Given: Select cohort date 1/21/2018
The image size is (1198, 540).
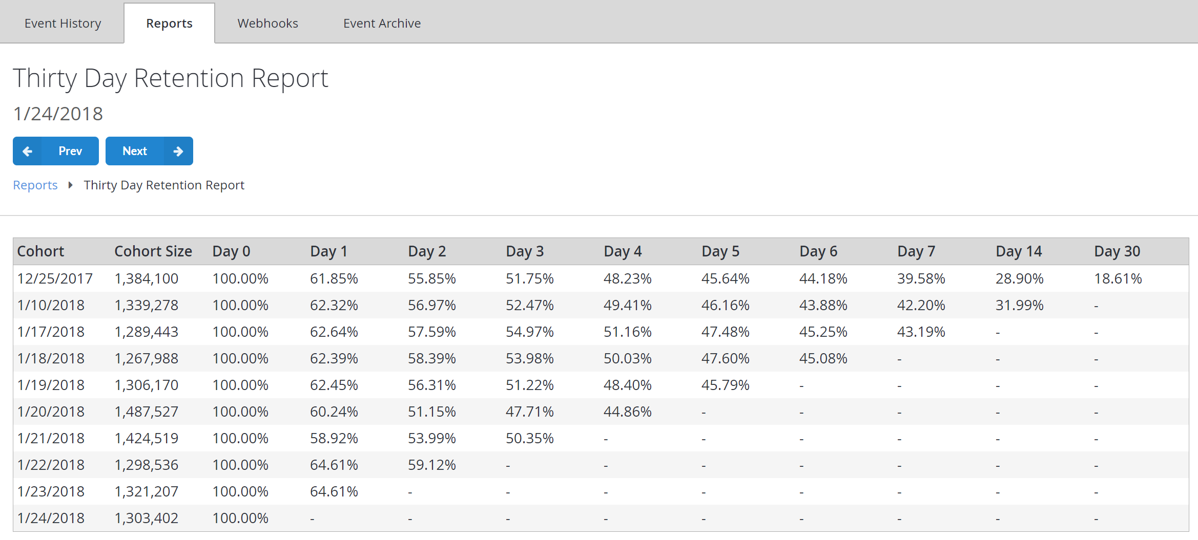Looking at the screenshot, I should [51, 438].
